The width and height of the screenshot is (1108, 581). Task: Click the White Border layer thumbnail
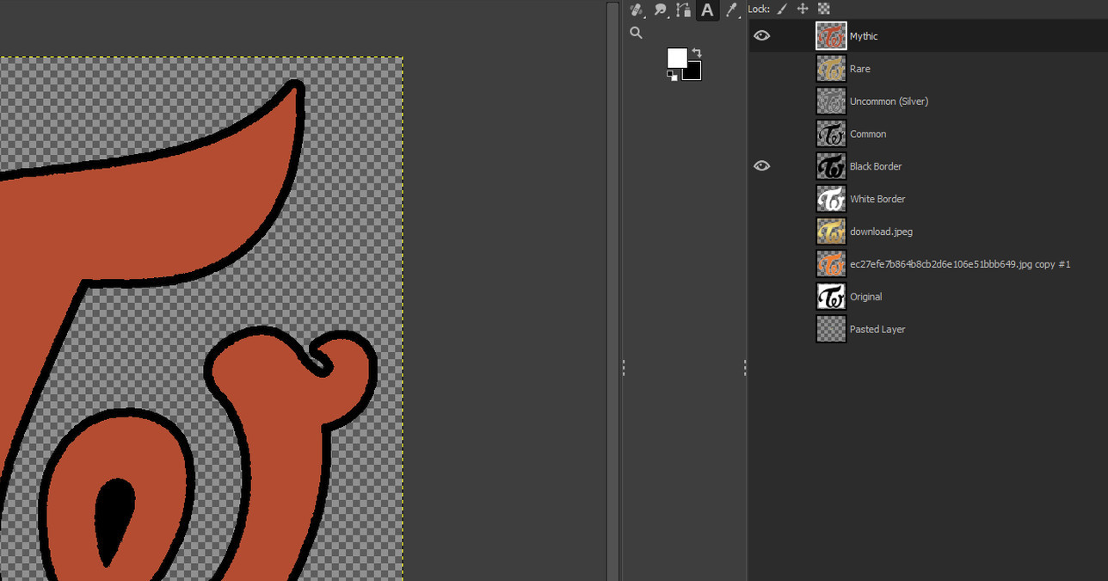point(831,199)
